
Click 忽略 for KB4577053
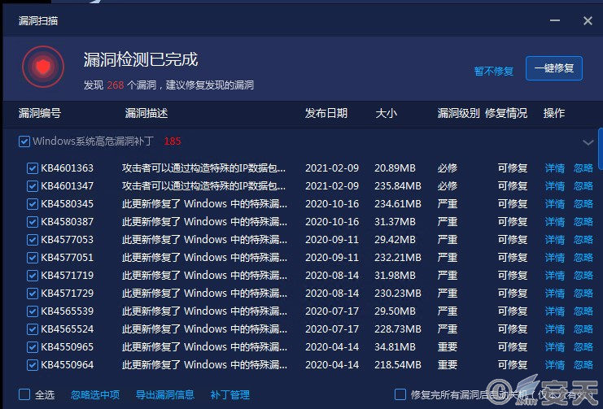pyautogui.click(x=583, y=240)
